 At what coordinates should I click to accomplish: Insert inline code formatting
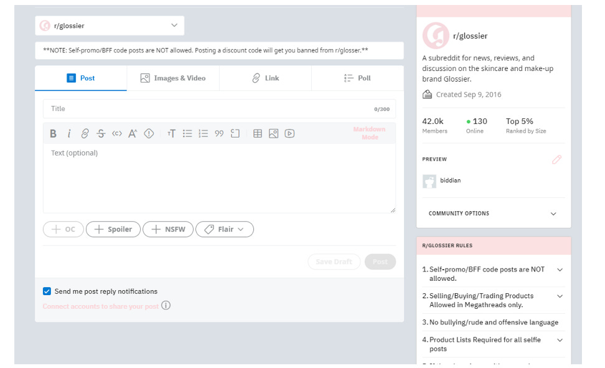(x=117, y=134)
